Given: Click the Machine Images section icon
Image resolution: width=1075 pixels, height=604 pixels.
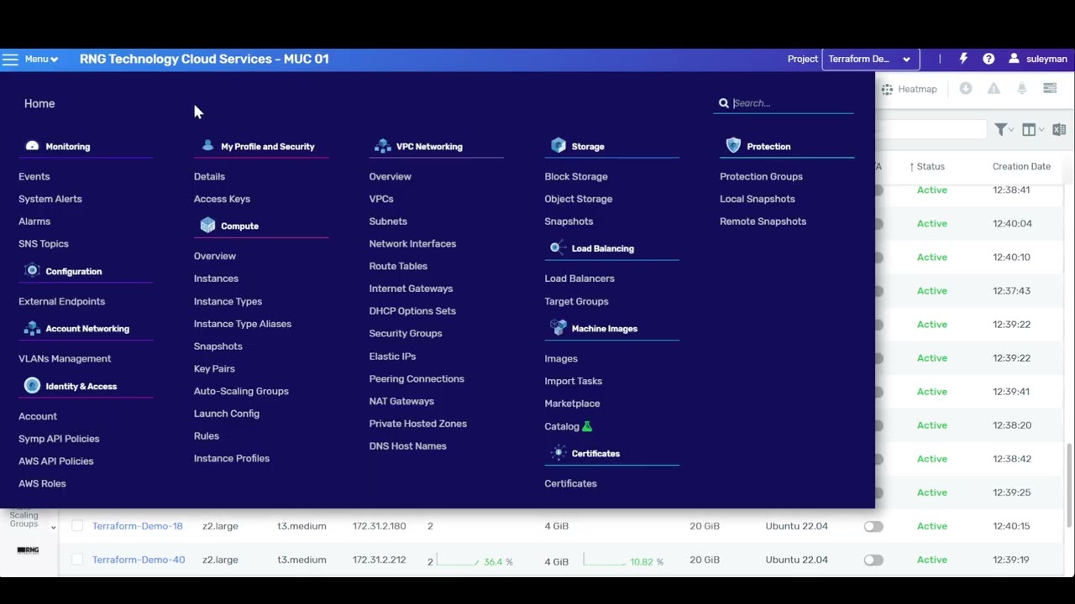Looking at the screenshot, I should tap(558, 328).
